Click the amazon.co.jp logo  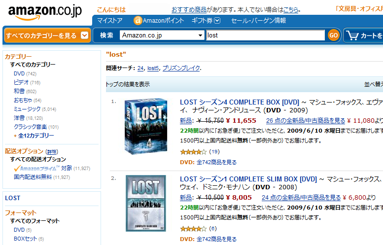(x=45, y=12)
